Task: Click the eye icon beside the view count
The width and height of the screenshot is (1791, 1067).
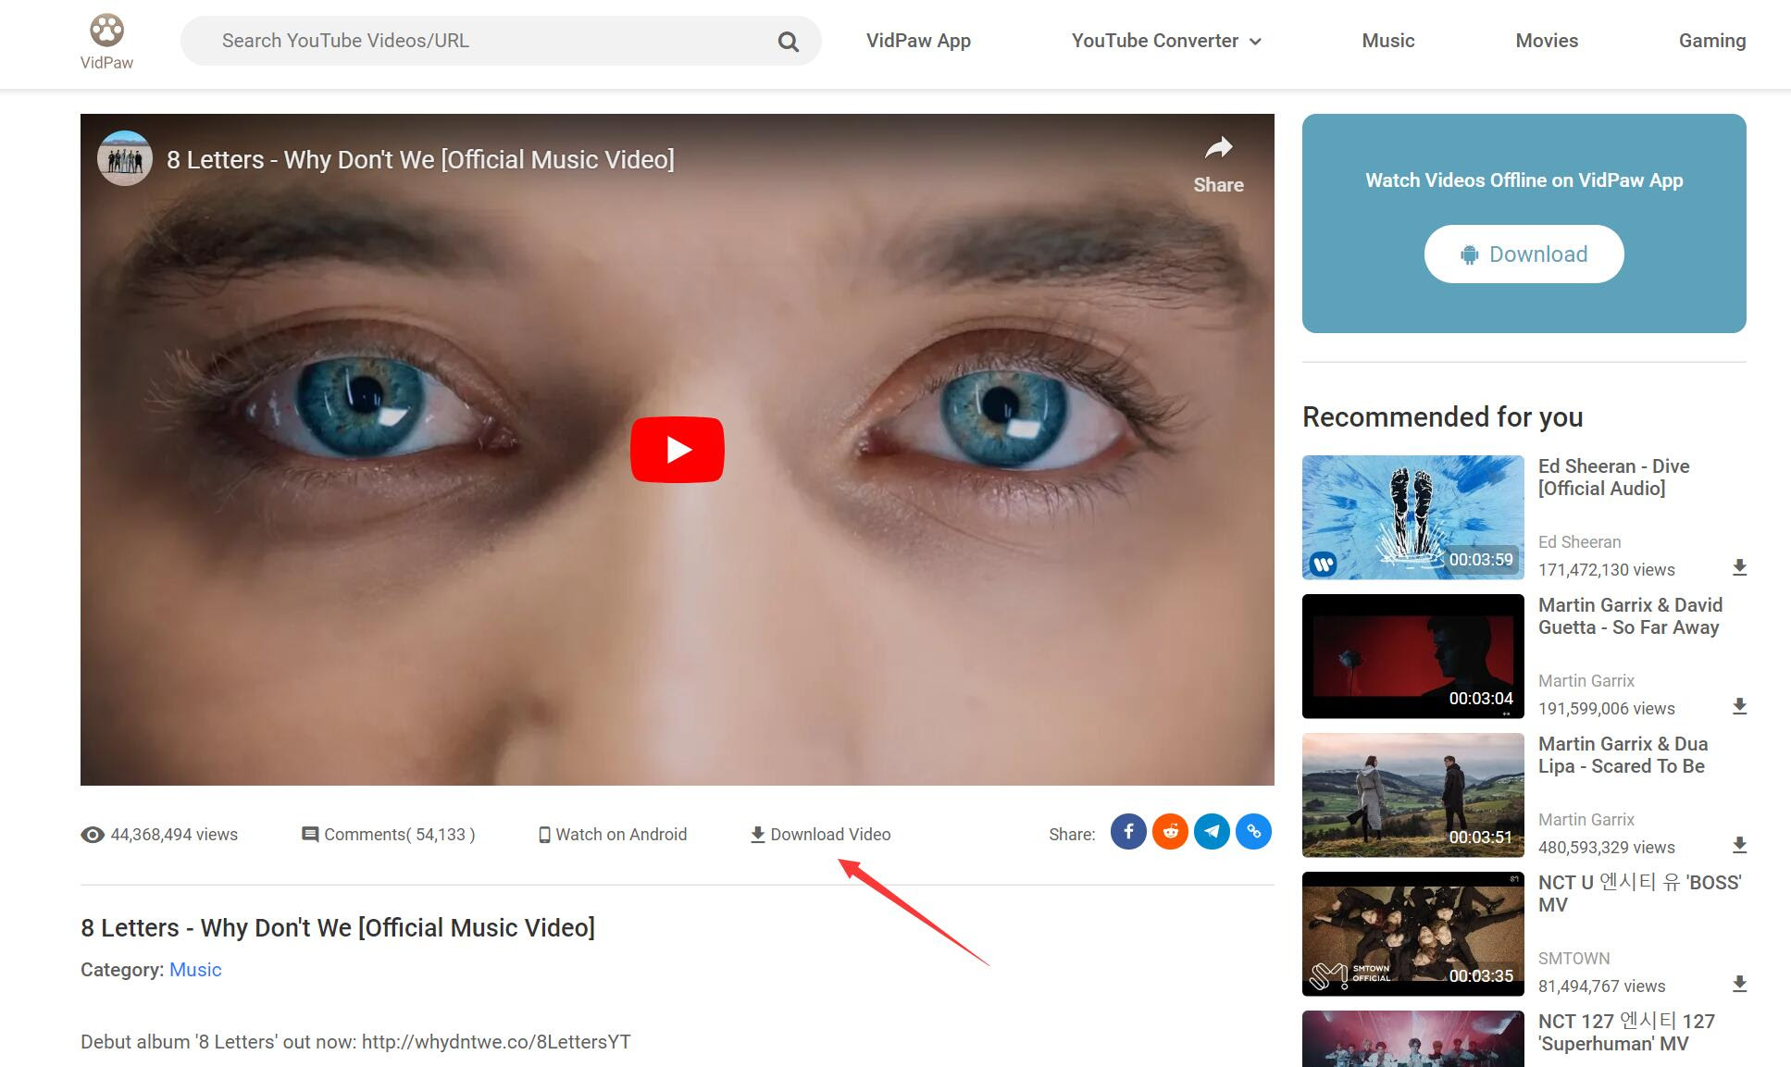Action: point(93,835)
